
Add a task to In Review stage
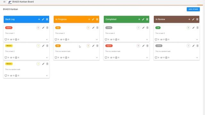pyautogui.click(x=189, y=19)
